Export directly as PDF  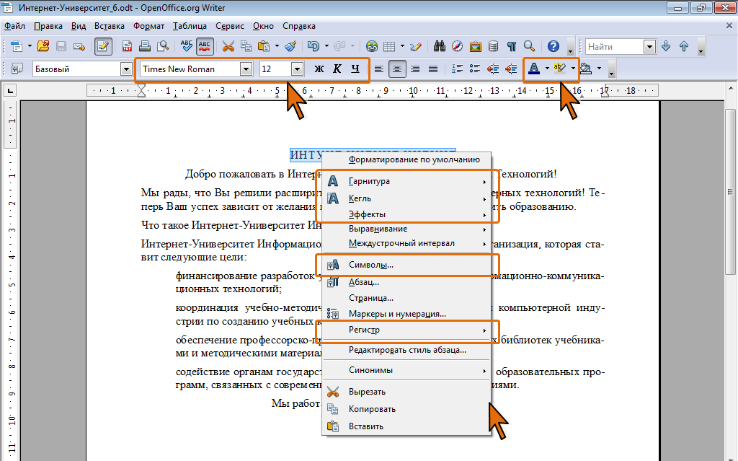point(127,46)
